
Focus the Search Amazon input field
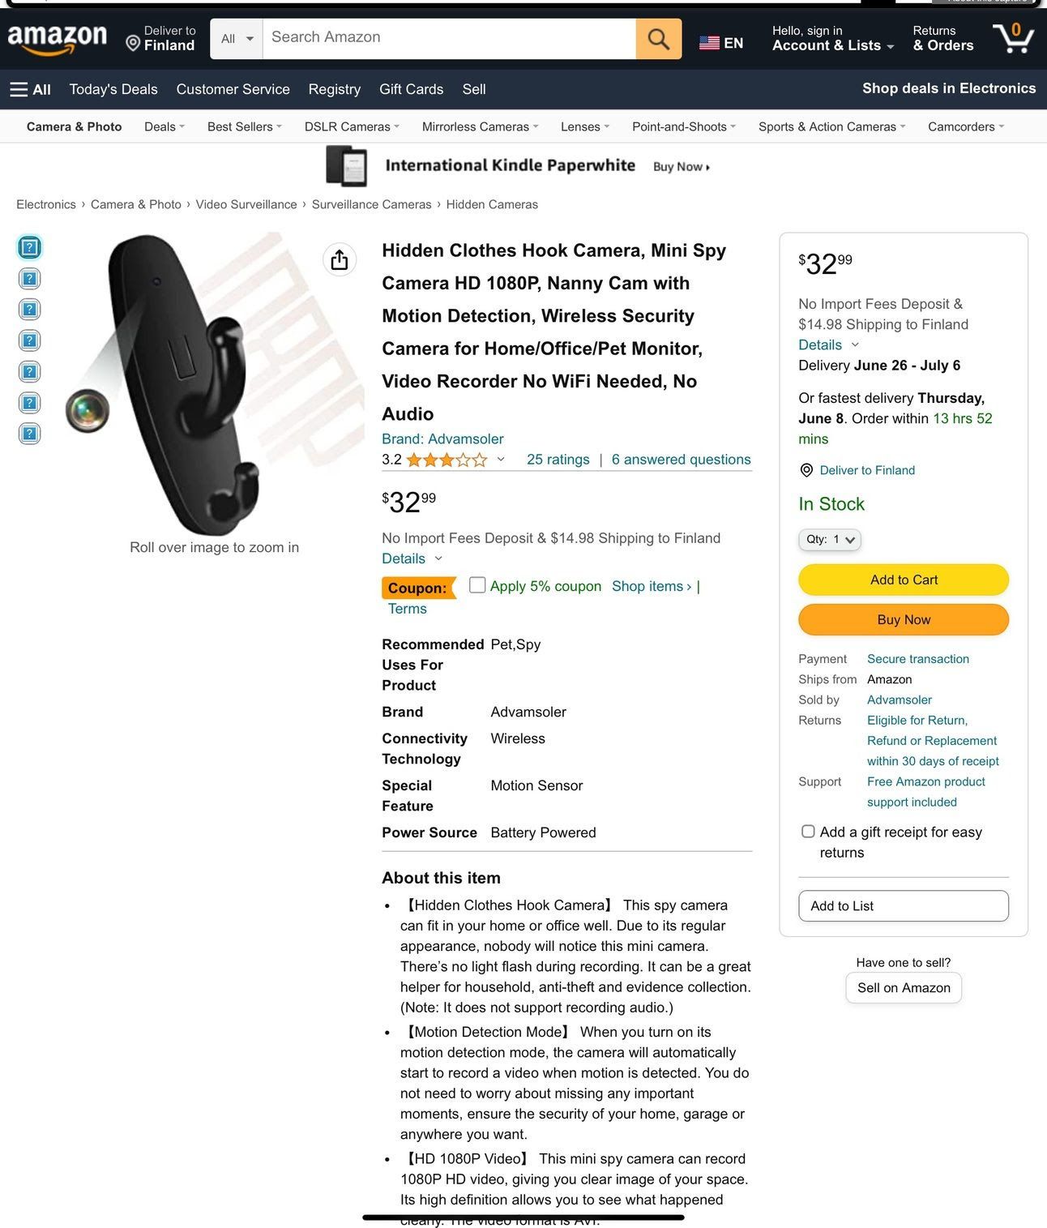[x=449, y=39]
